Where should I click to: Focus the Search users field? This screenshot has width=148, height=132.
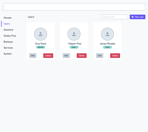tap(115, 17)
